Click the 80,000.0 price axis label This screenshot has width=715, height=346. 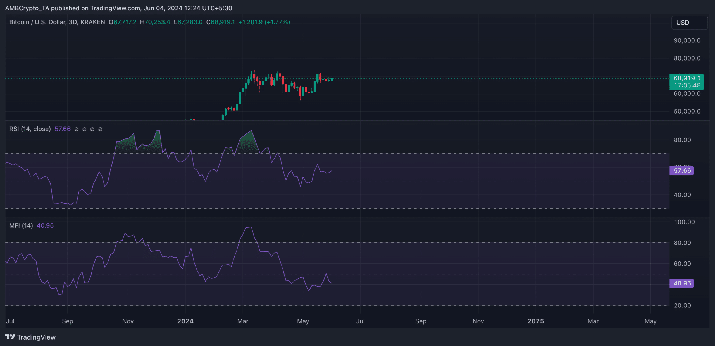(687, 58)
